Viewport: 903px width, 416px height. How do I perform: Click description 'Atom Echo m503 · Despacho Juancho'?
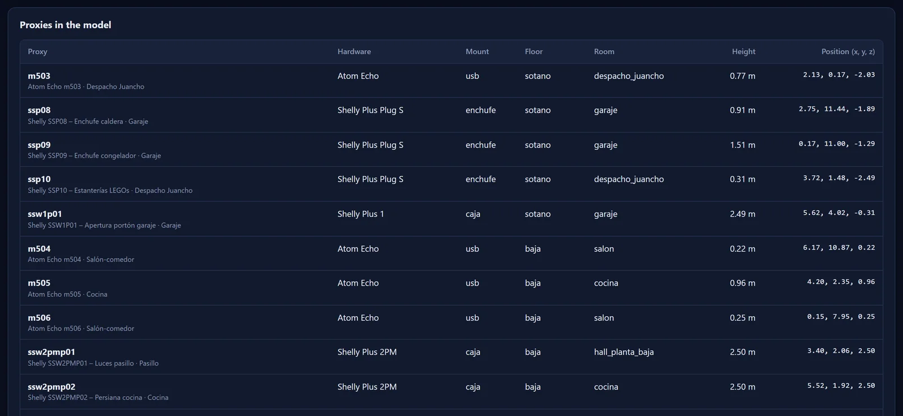(86, 87)
